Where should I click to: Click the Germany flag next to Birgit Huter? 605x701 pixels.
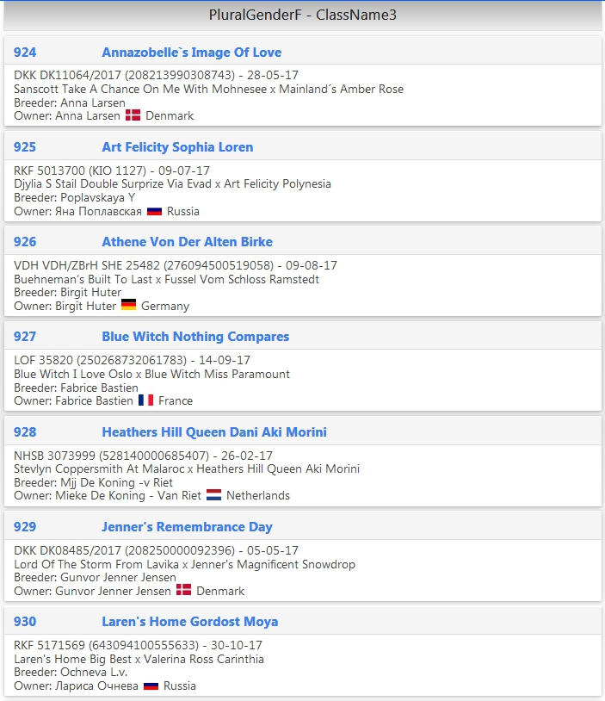click(129, 305)
